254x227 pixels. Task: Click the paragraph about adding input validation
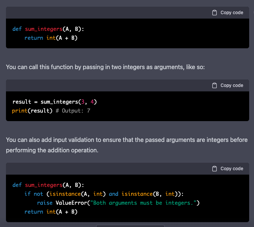[127, 145]
